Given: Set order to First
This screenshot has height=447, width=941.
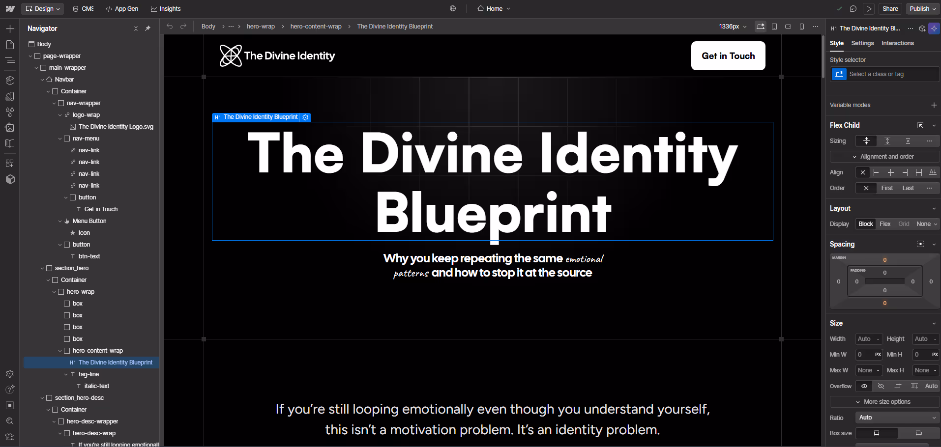Looking at the screenshot, I should coord(887,188).
